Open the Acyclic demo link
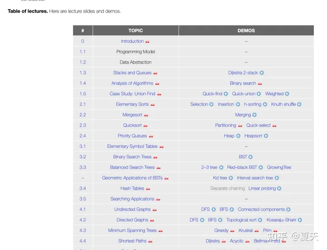The image size is (327, 250). (x=237, y=241)
